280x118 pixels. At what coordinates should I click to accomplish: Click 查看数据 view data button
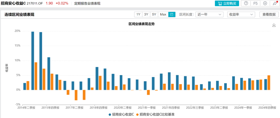(269, 15)
